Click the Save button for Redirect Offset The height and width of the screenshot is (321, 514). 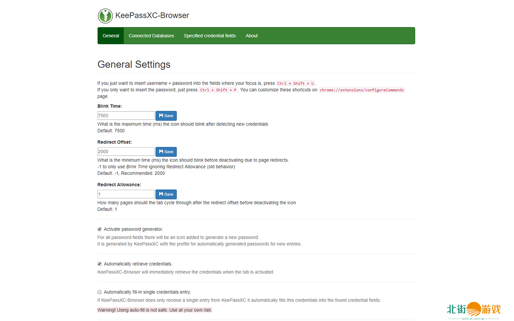[x=166, y=152]
